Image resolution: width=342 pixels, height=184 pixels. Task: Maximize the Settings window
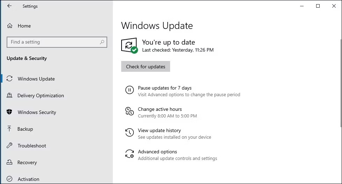pos(318,6)
